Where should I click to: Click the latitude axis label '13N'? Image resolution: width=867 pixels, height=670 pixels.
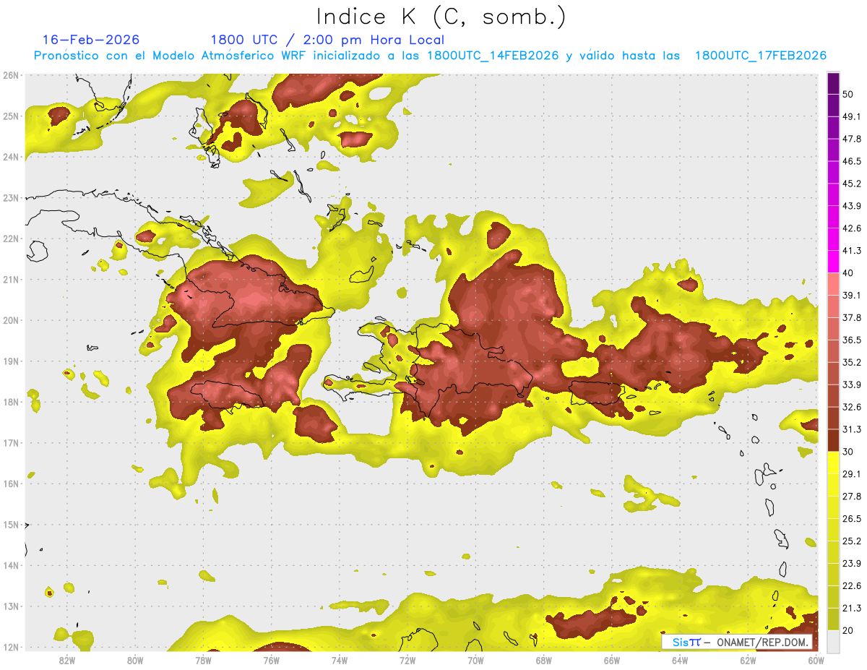11,606
